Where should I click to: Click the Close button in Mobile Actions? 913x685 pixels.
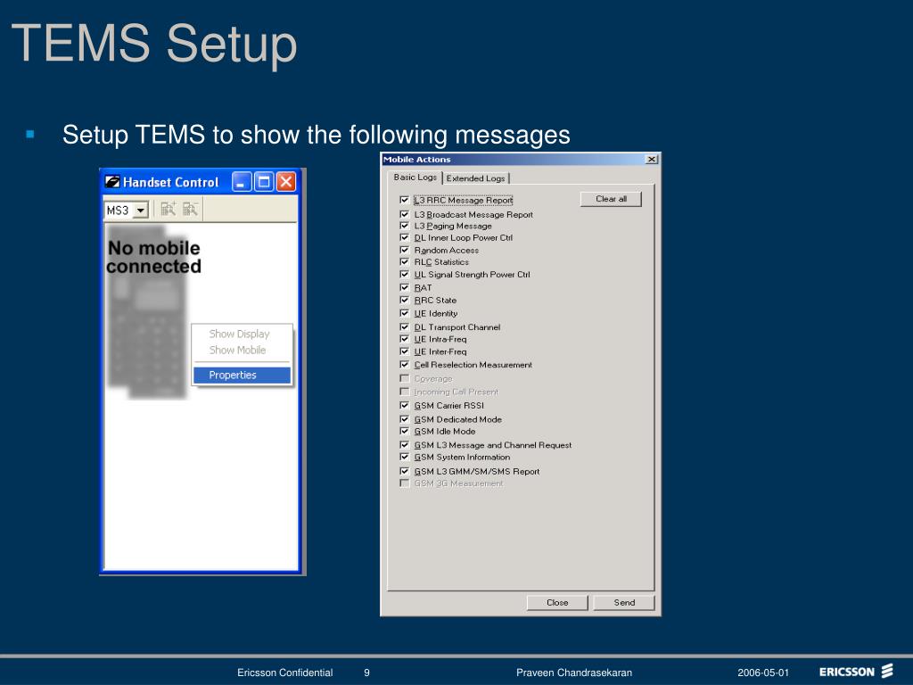point(557,603)
